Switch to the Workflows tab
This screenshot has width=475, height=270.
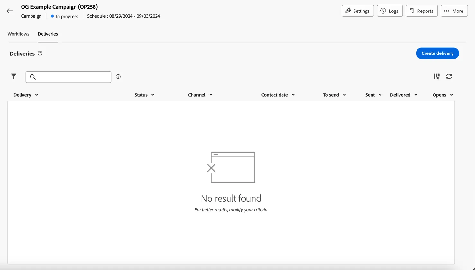coord(18,34)
